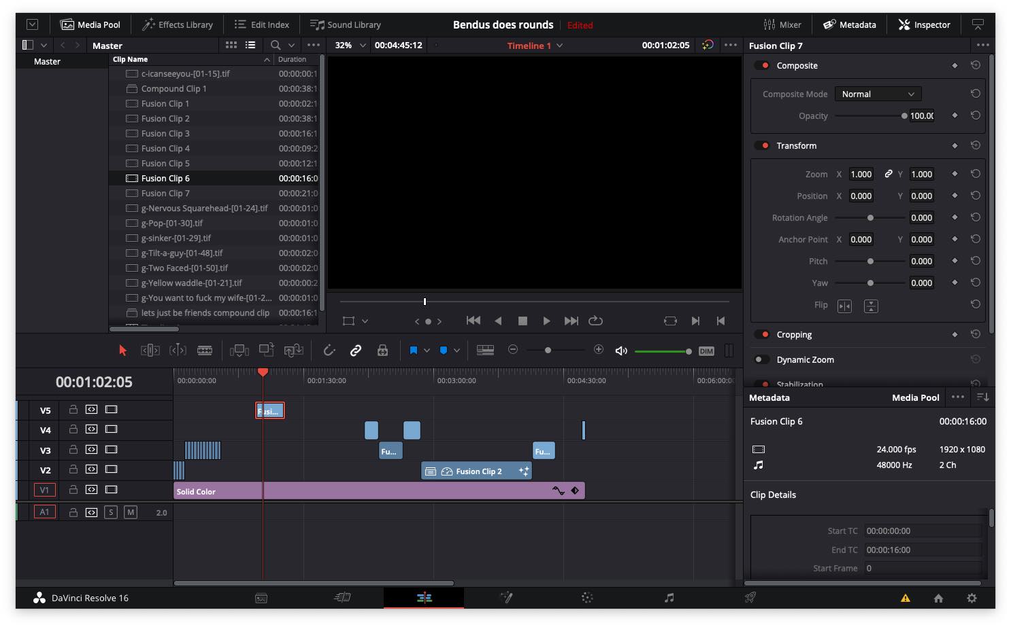Open the Sound Library panel
Screen dimensions: 1011x627
[346, 24]
